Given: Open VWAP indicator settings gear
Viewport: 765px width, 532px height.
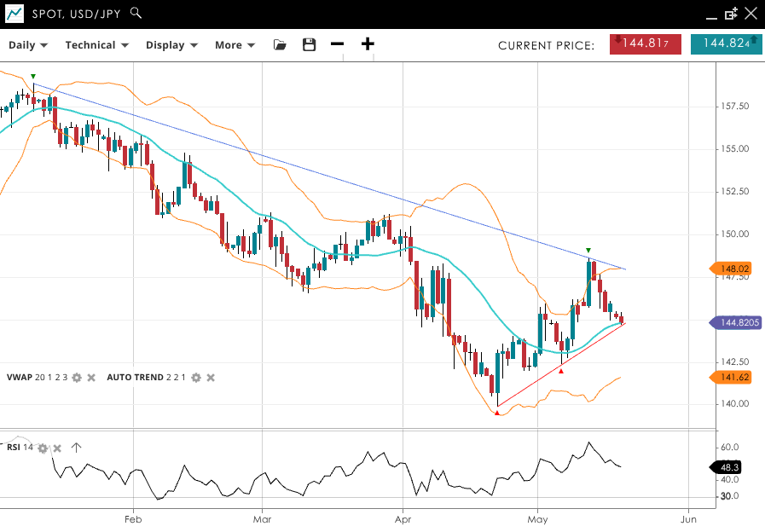Looking at the screenshot, I should pos(77,378).
